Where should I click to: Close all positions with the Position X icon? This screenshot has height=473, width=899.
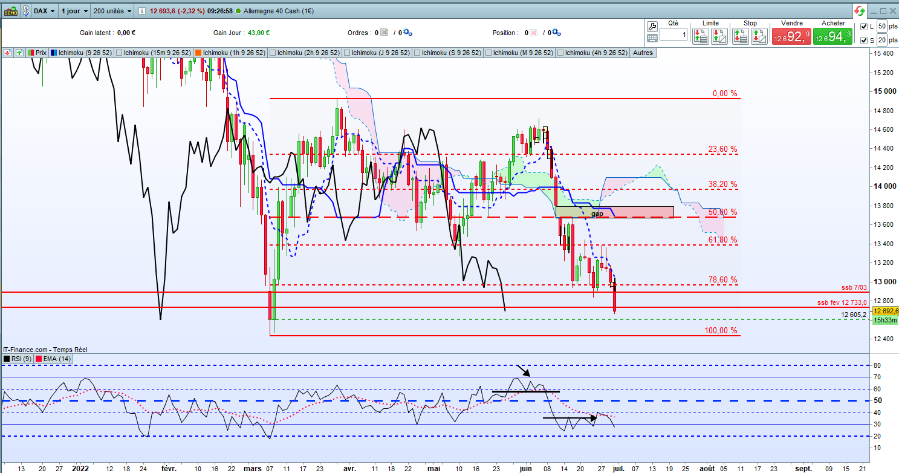tap(534, 33)
